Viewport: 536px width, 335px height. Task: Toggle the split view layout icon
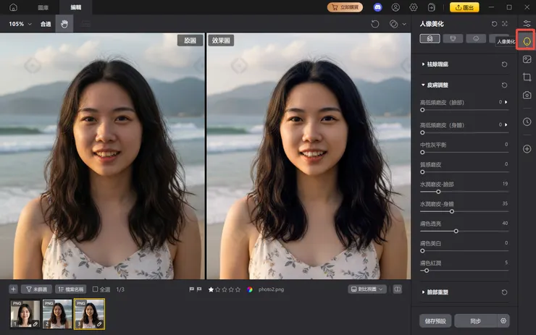(x=397, y=289)
